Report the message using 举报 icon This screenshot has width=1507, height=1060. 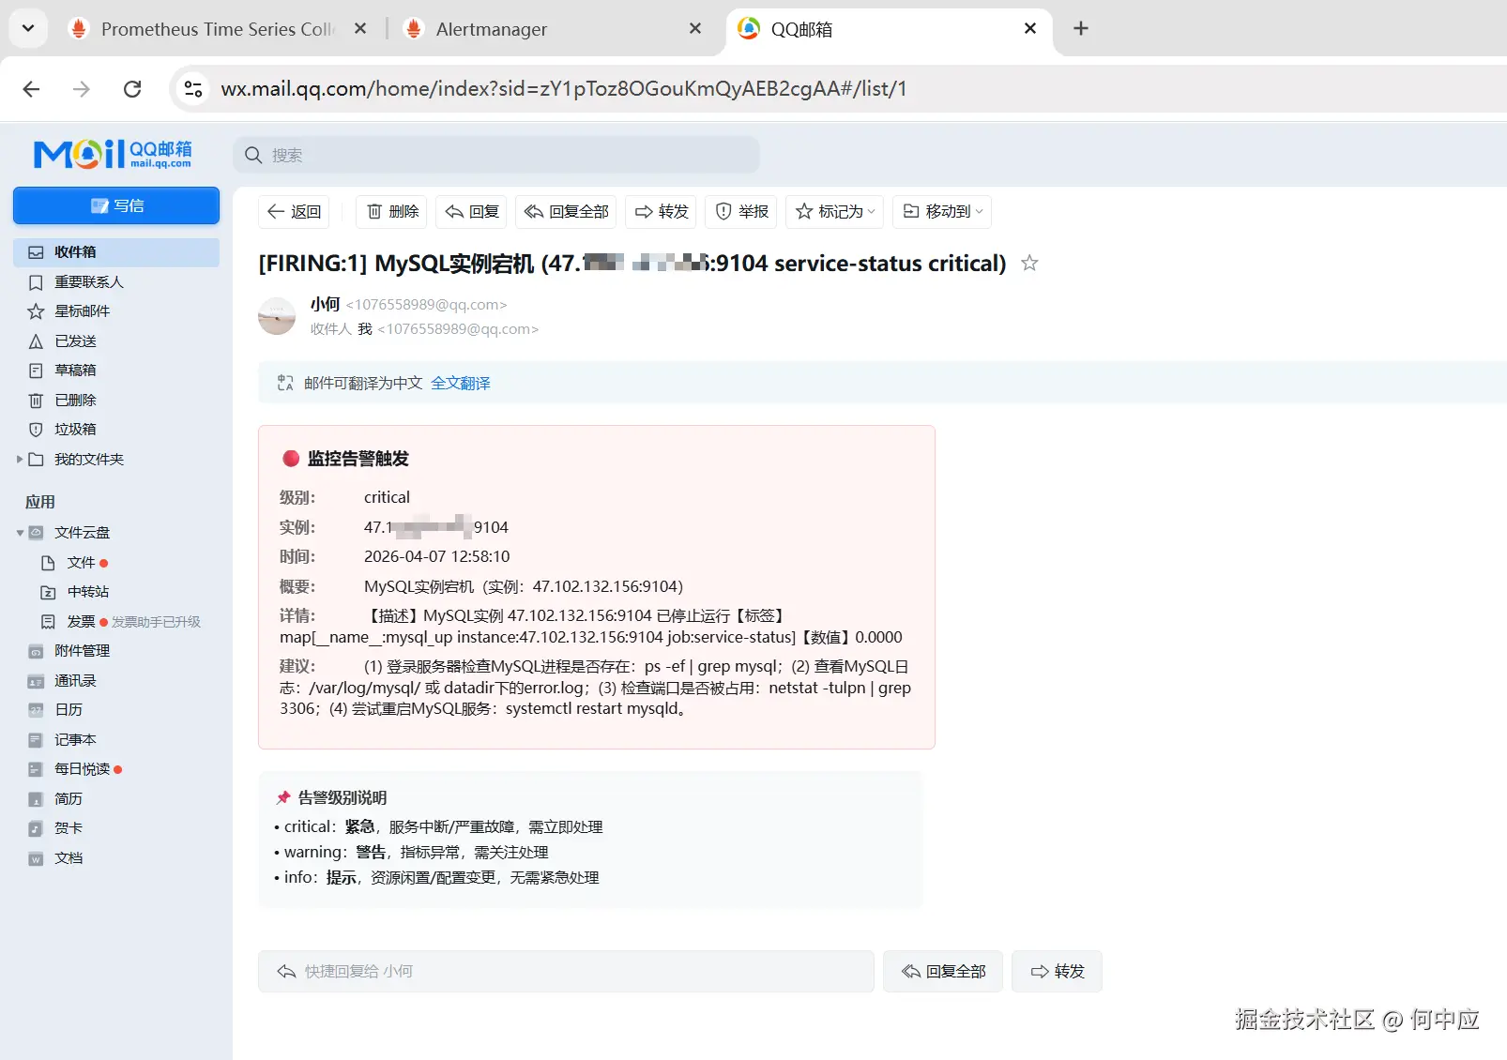pyautogui.click(x=740, y=211)
